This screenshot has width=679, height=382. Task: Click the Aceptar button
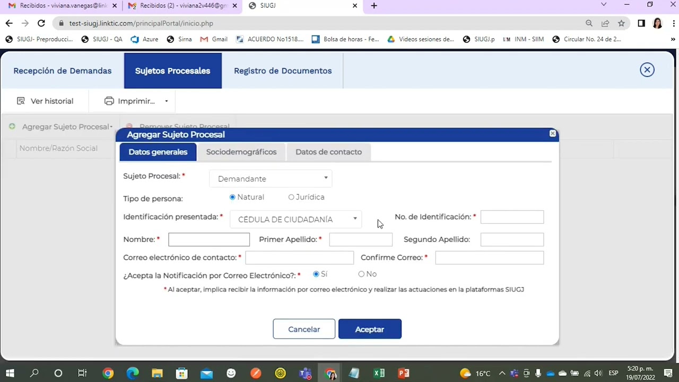[370, 329]
